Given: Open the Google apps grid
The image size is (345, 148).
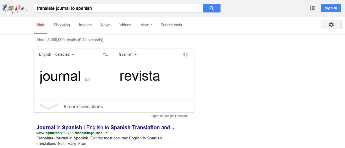Looking at the screenshot, I should (312, 8).
